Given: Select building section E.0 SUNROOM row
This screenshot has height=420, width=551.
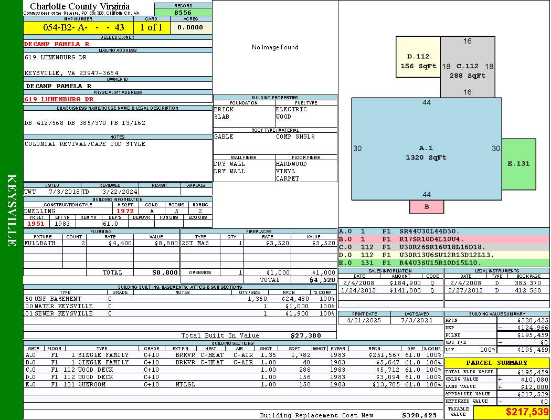Looking at the screenshot, I should 234,384.
